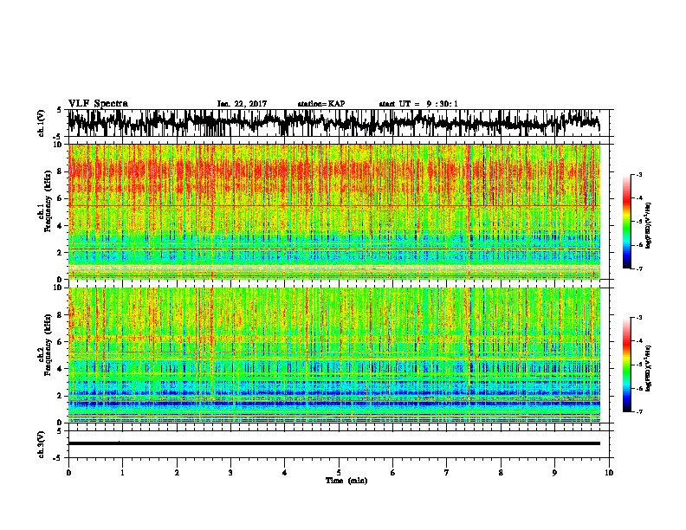
Task: Click the ch.2 spectrogram color scale bar
Action: [x=626, y=365]
